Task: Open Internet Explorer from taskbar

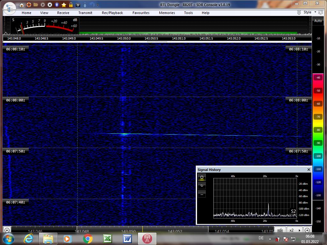Action: [28, 239]
